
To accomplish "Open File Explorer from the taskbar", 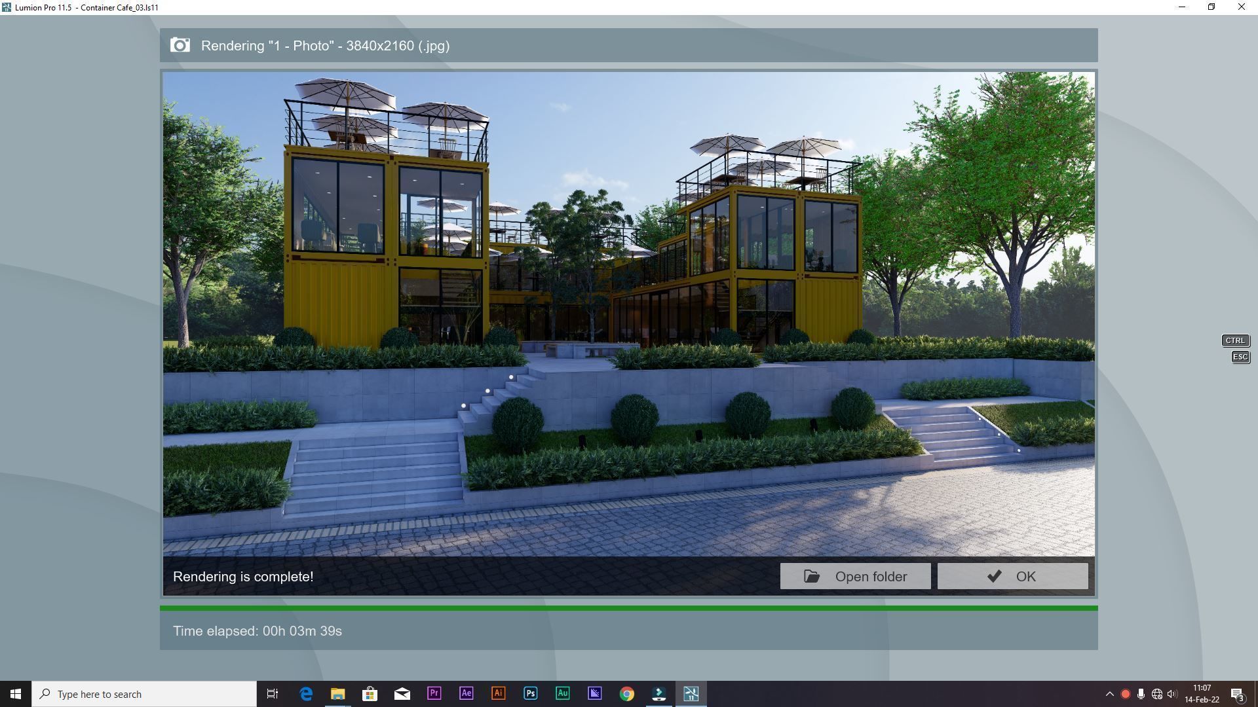I will pyautogui.click(x=338, y=694).
